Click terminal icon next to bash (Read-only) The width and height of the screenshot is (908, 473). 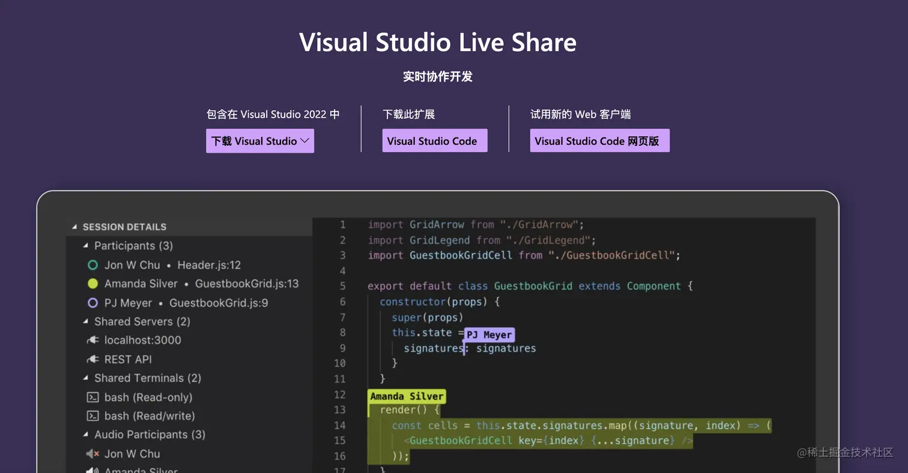pos(92,397)
